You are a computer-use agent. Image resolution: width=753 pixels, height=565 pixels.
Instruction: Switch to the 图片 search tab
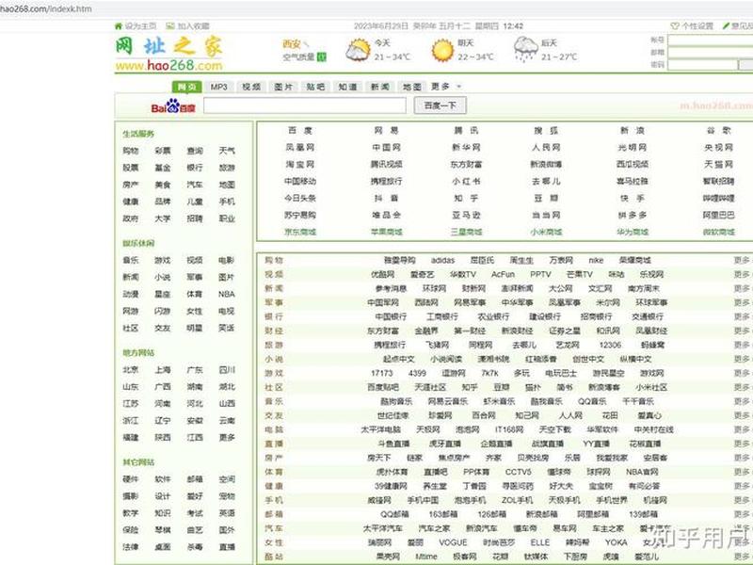[283, 87]
